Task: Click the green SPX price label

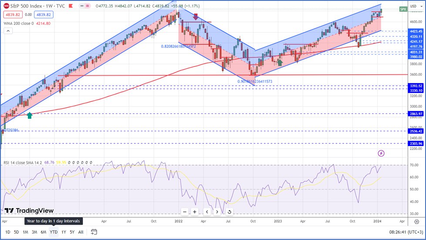Action: click(403, 9)
